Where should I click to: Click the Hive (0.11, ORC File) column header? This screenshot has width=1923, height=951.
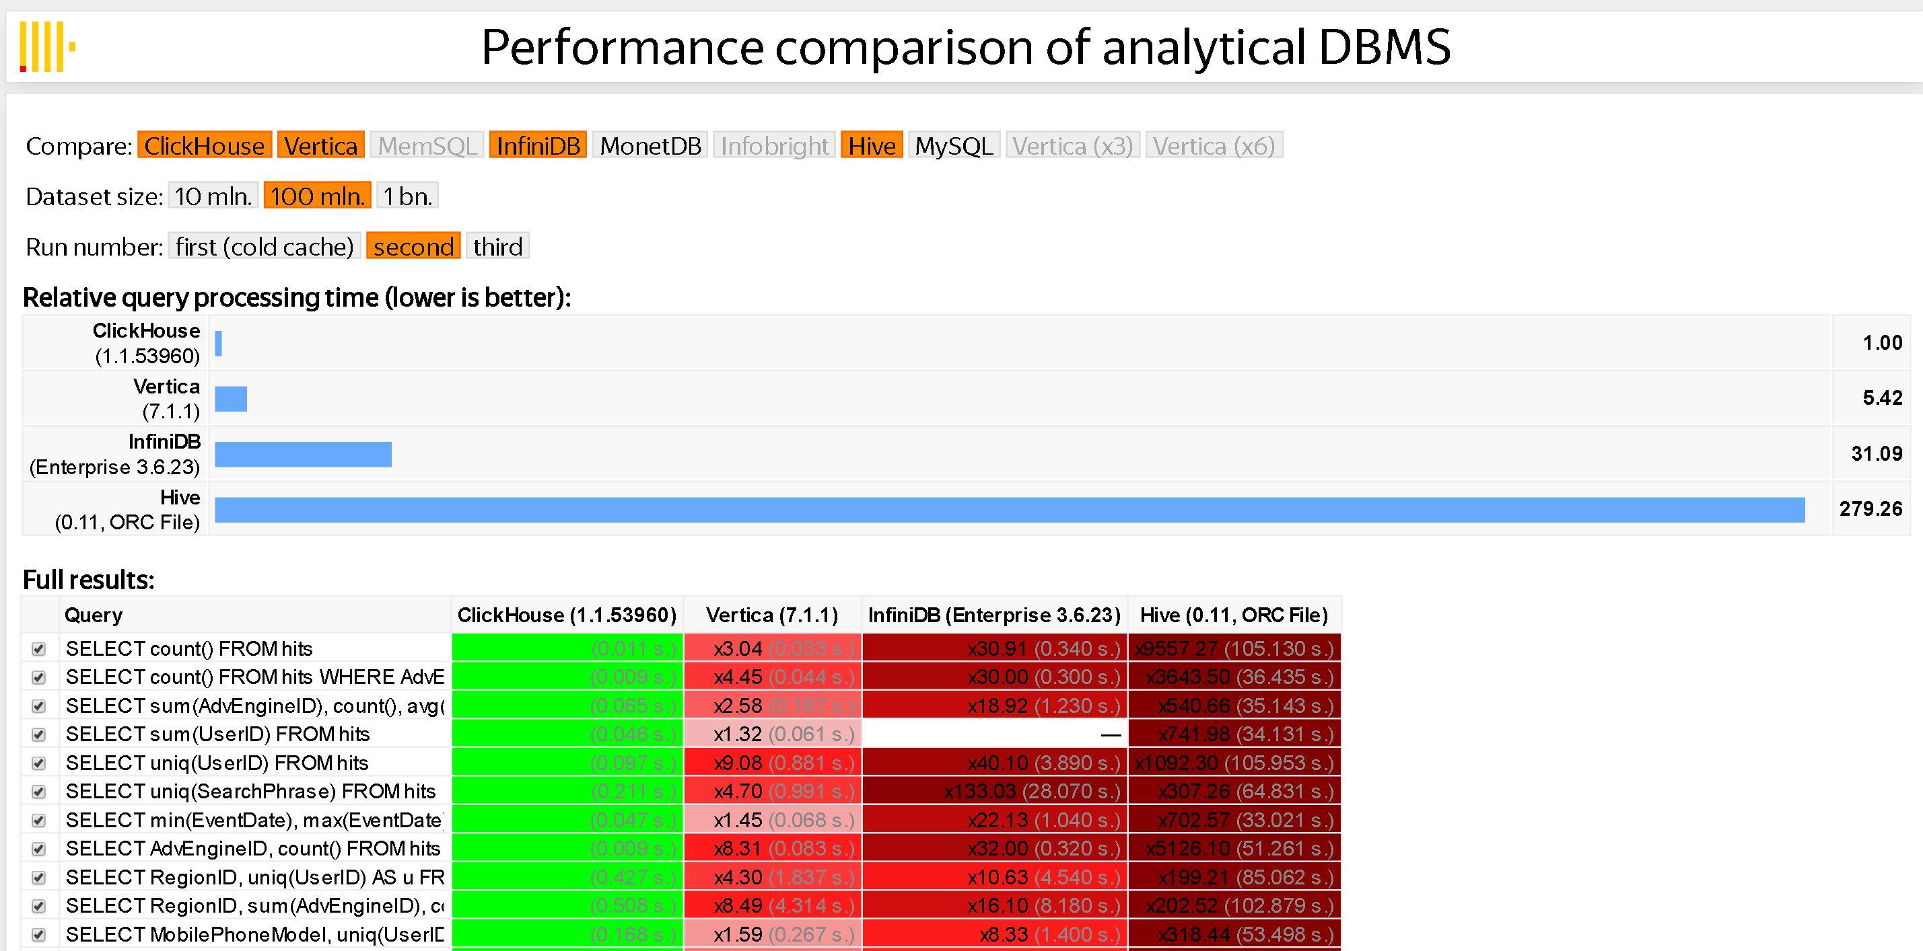tap(1234, 615)
